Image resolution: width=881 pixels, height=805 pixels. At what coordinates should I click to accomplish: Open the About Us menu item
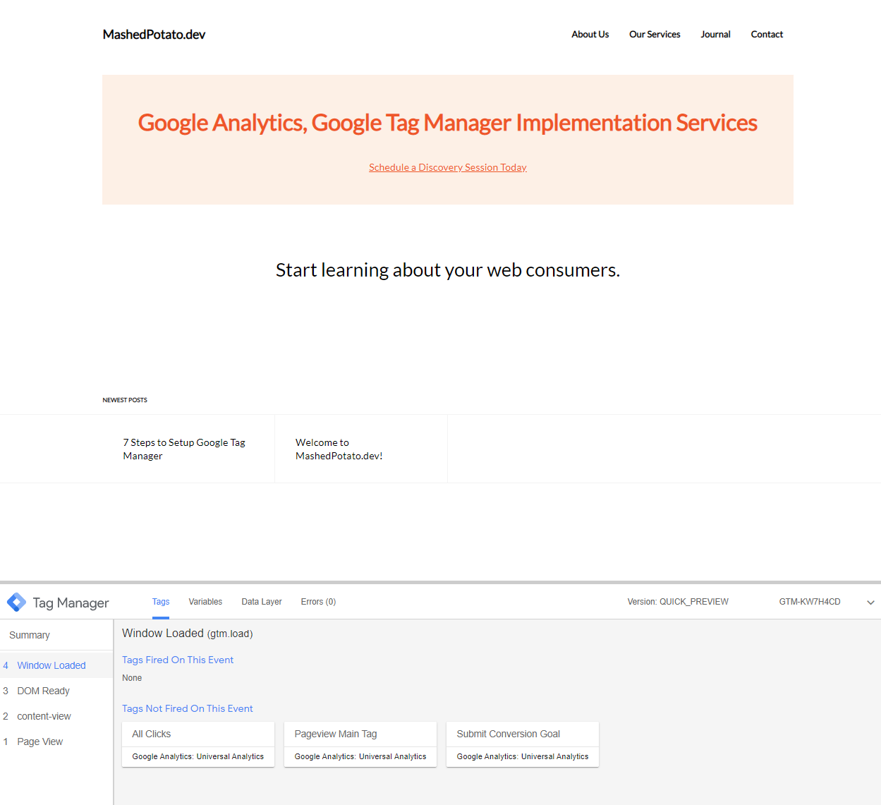tap(590, 34)
